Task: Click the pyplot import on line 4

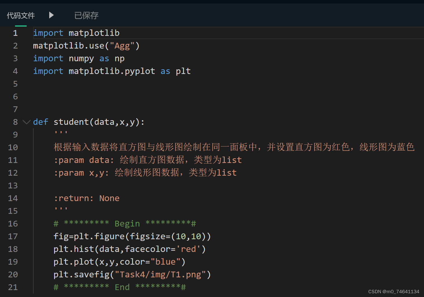Action: [112, 71]
